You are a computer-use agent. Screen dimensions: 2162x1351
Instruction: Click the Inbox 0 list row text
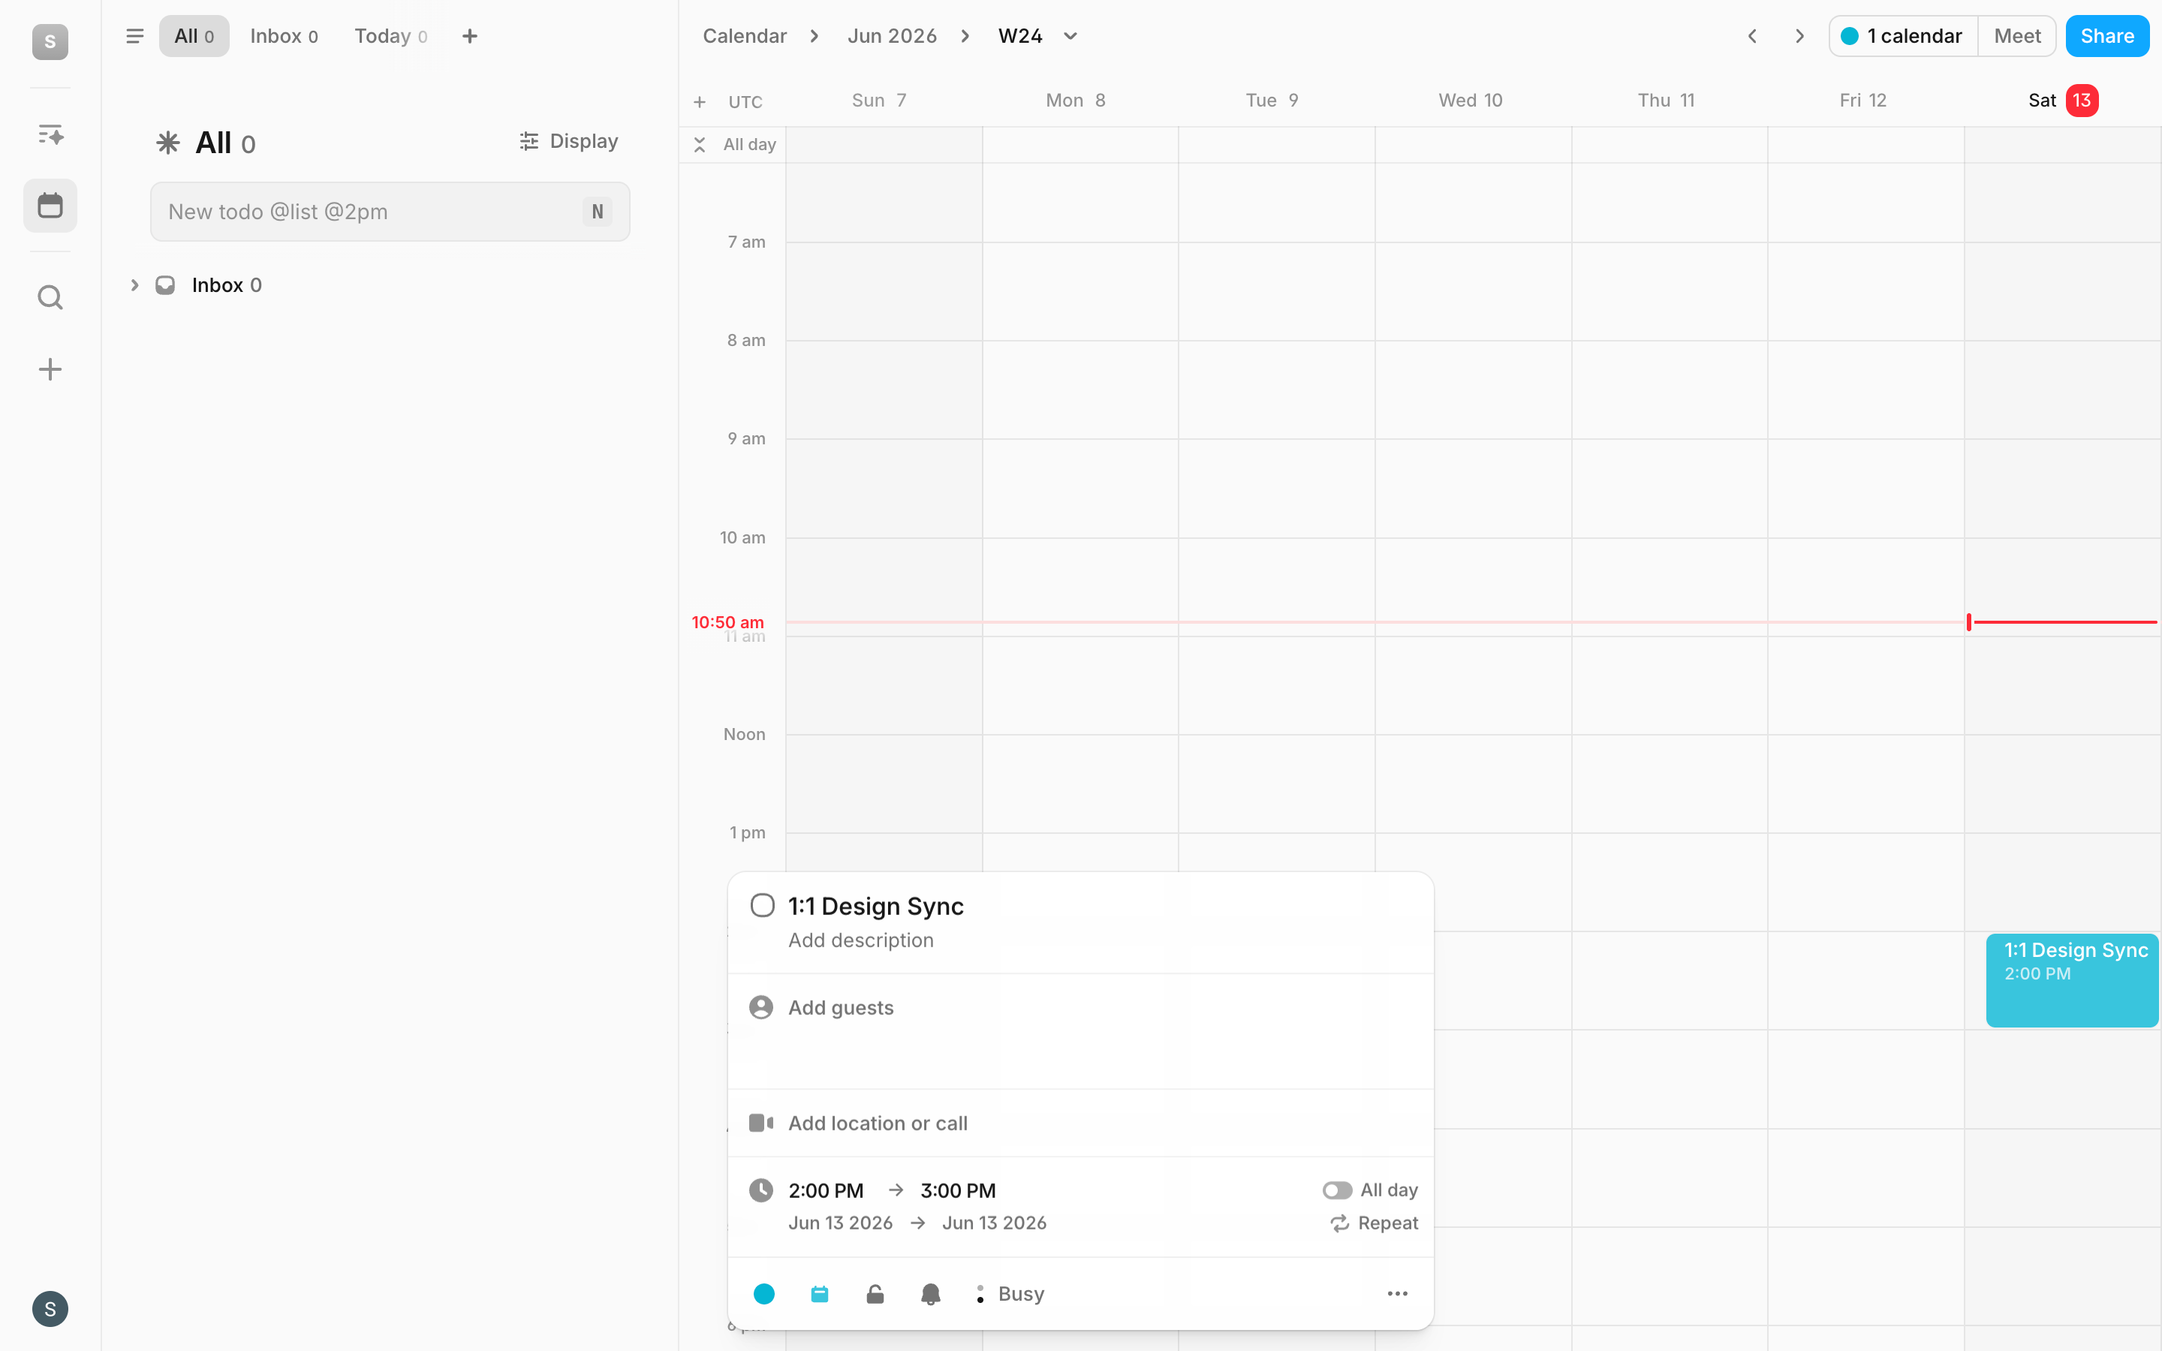[226, 285]
